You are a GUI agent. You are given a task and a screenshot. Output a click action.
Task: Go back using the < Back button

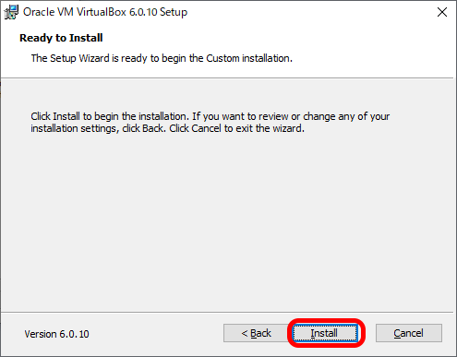(256, 333)
